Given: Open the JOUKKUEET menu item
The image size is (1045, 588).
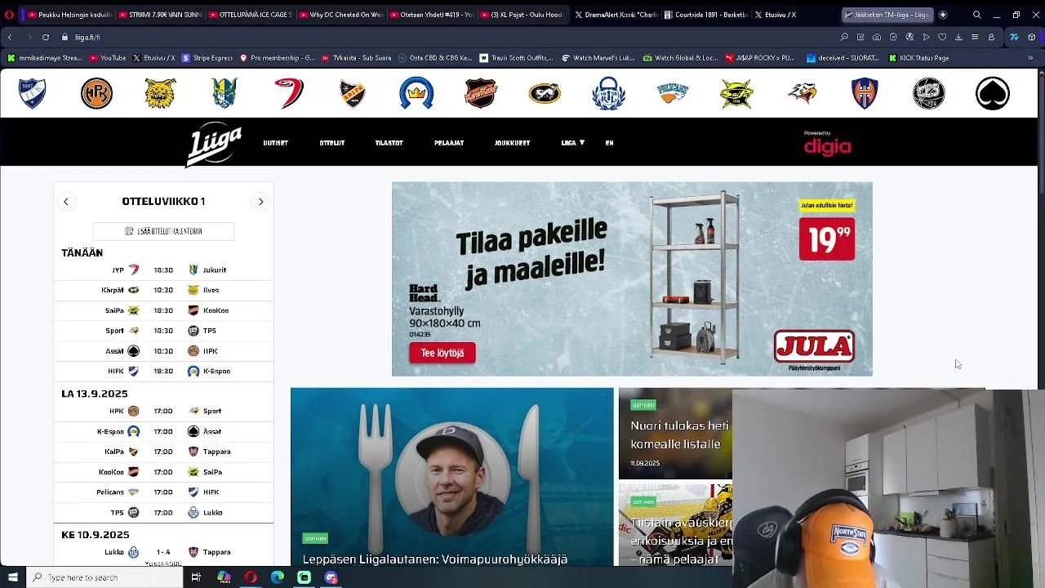Looking at the screenshot, I should pos(512,143).
